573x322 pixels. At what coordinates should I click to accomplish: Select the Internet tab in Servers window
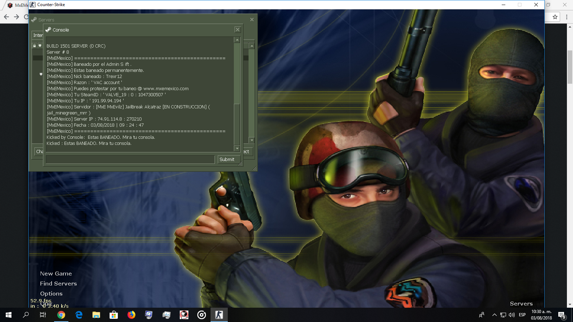coord(38,35)
